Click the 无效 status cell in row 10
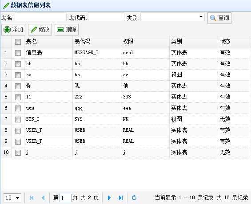The height and width of the screenshot is (204, 251). click(233, 153)
